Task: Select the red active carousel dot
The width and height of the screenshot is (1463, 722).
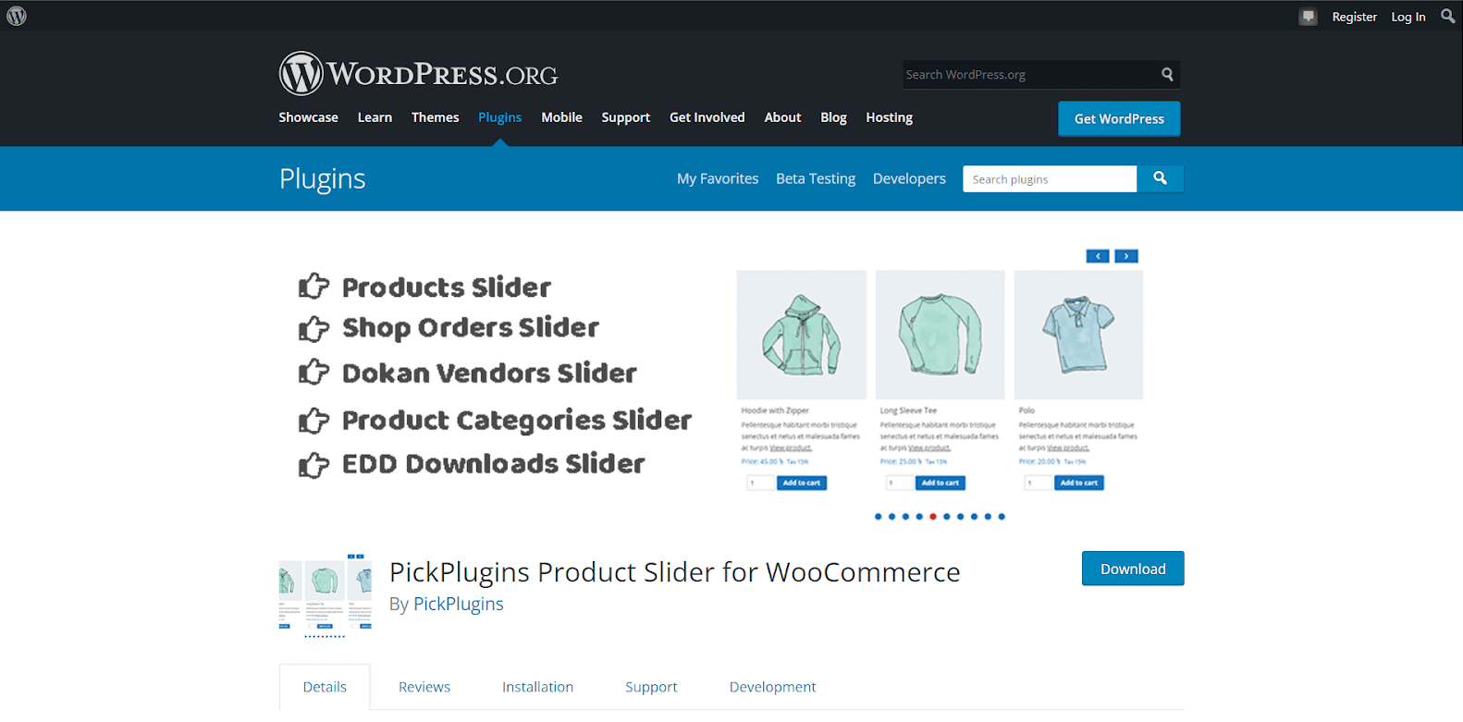Action: [x=933, y=517]
